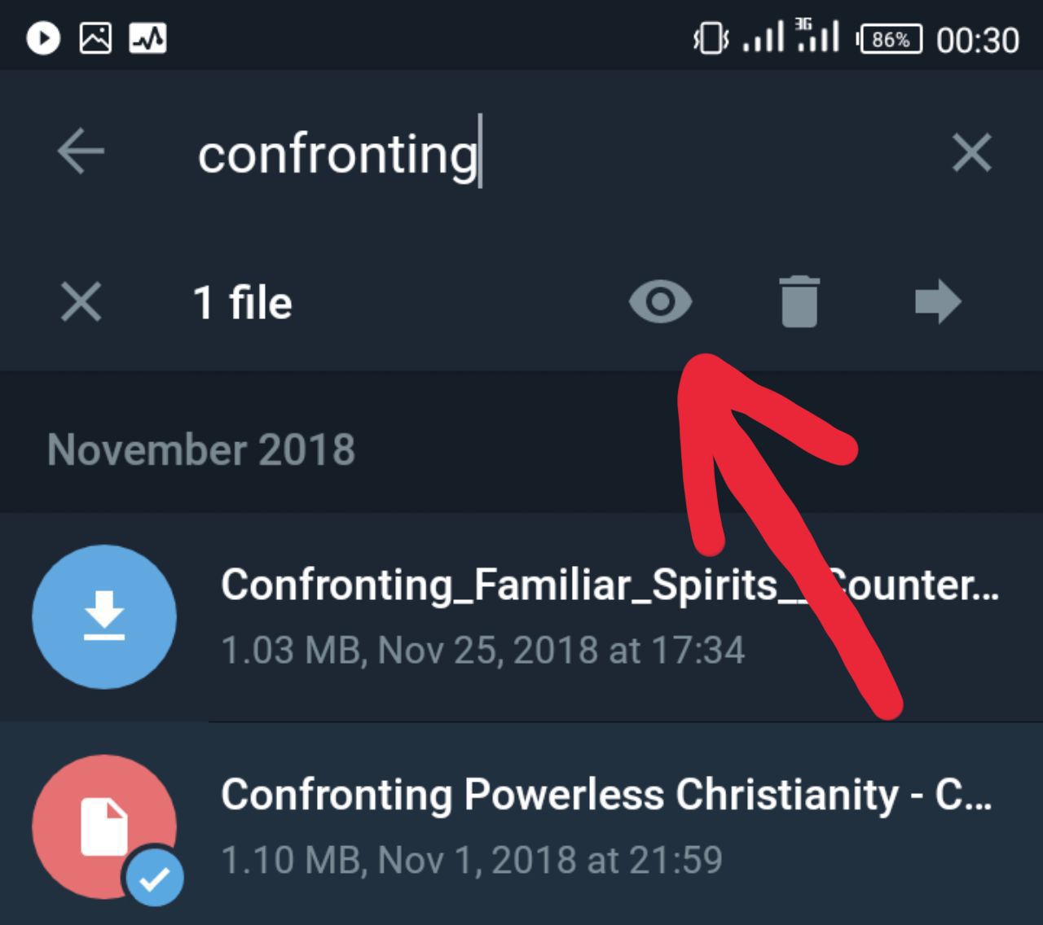Tap the image notification icon
The width and height of the screenshot is (1043, 925).
click(95, 38)
